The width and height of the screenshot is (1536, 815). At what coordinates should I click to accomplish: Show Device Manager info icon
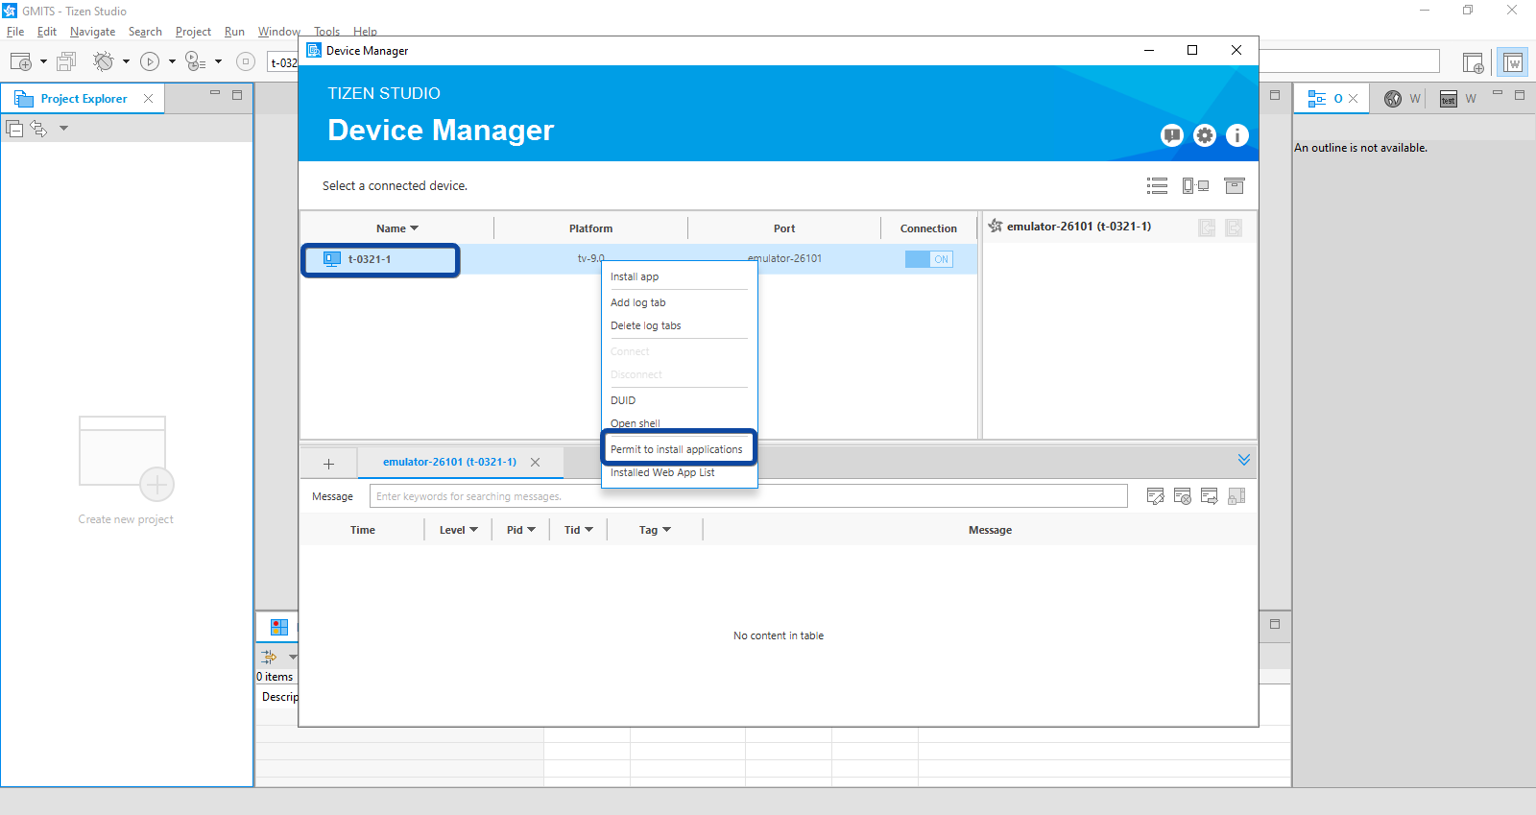pos(1237,135)
